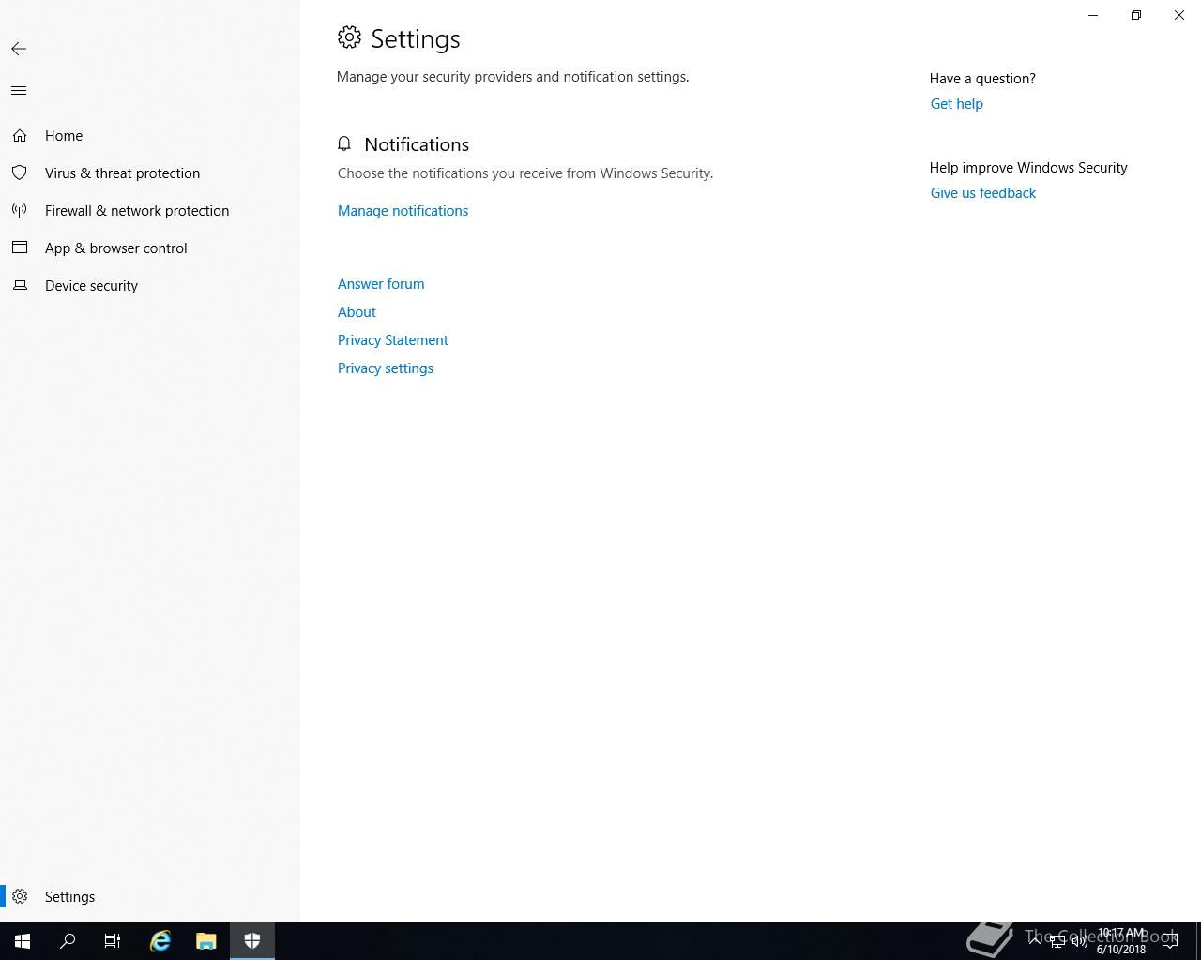Screen dimensions: 1201x960
Task: Toggle the hamburger navigation menu
Action: (19, 91)
